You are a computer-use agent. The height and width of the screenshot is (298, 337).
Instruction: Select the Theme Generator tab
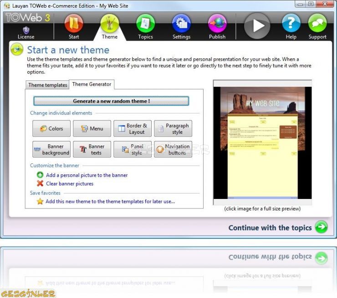pos(92,84)
